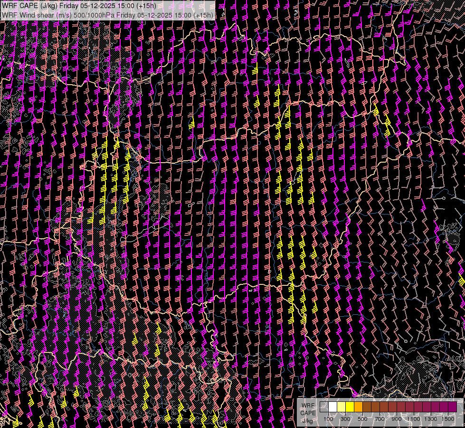Click the 1300 legend value
Image resolution: width=465 pixels, height=428 pixels.
click(431, 419)
